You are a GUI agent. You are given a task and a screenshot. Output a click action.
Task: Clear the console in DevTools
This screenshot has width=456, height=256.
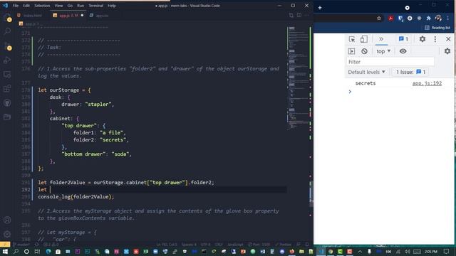coord(364,51)
